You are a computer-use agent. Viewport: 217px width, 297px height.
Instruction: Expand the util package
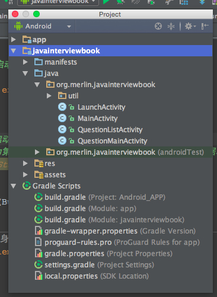[49, 96]
